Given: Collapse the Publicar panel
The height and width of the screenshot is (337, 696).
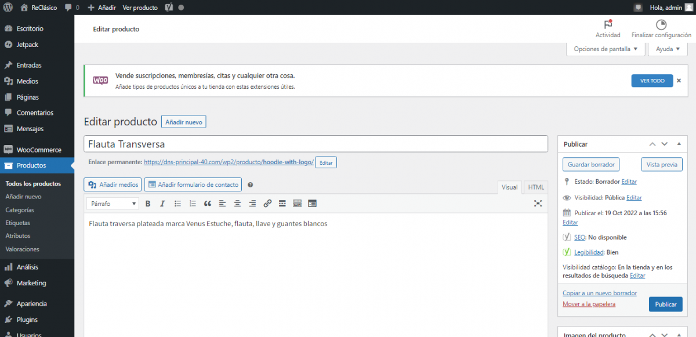Looking at the screenshot, I should pyautogui.click(x=679, y=144).
